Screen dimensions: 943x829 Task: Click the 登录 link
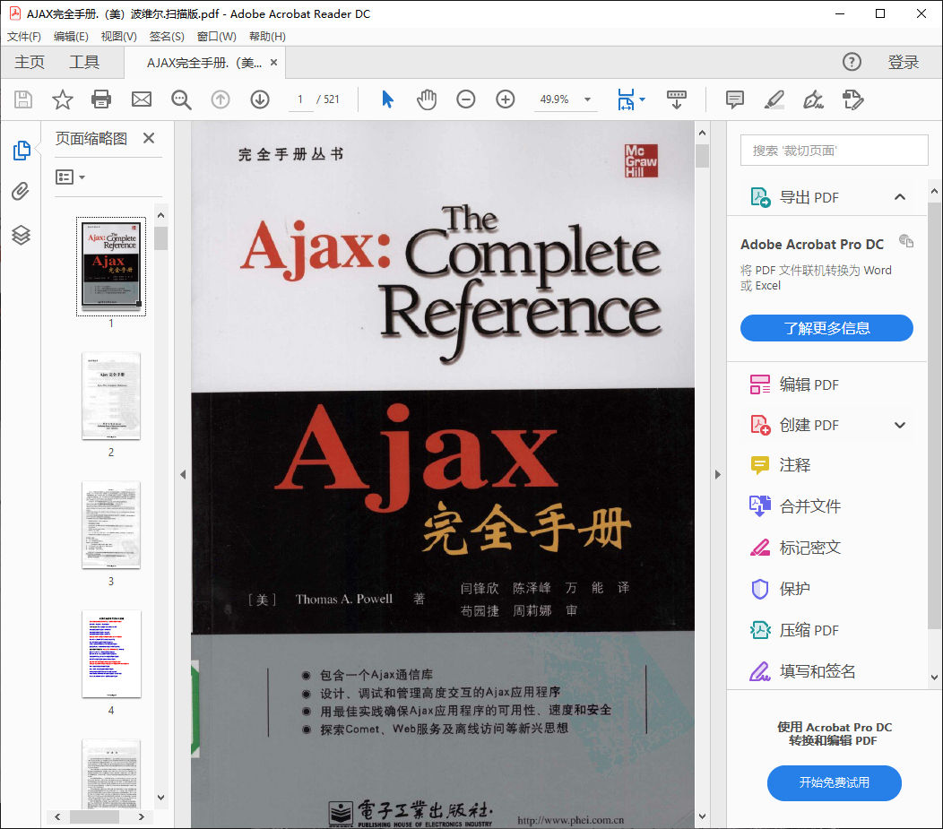point(904,62)
